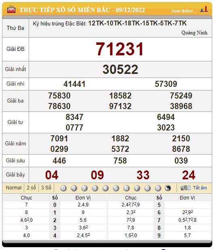The width and height of the screenshot is (213, 250).
Task: Select digit filter ball 2
Action: point(84,188)
